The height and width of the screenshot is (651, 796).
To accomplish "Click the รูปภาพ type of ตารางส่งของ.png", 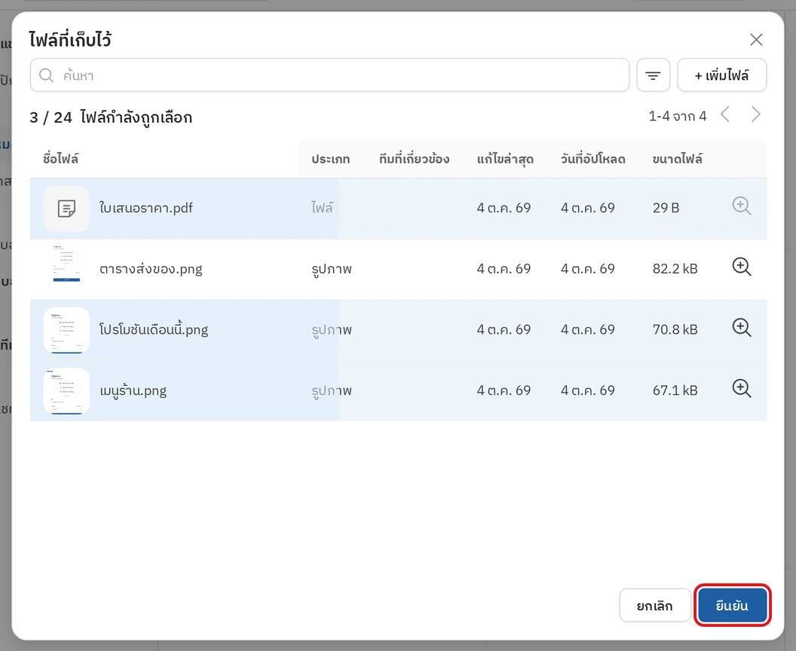I will tap(332, 269).
